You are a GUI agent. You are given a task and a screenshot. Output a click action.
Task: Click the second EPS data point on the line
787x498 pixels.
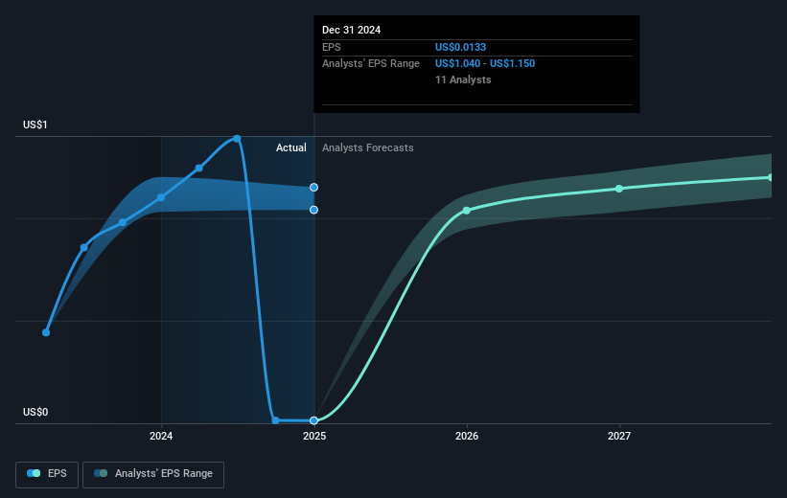(x=84, y=248)
